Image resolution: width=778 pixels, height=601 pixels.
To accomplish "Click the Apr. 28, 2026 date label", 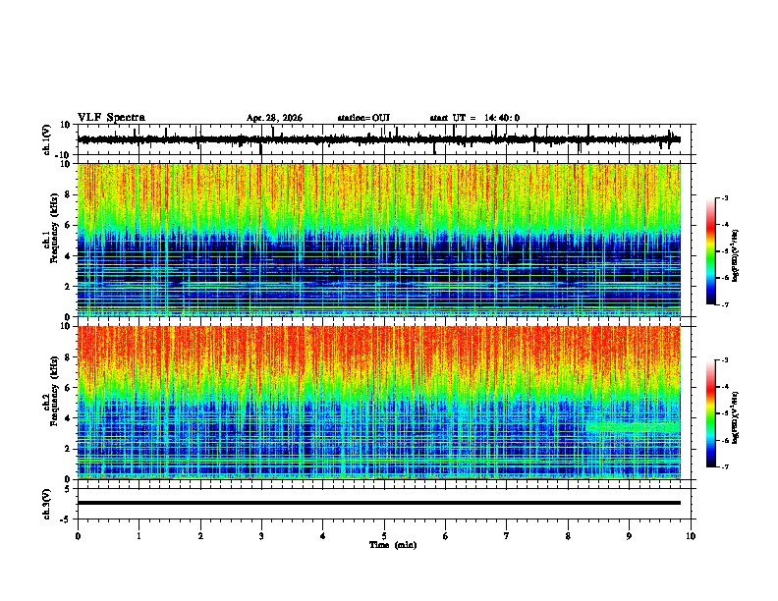I will [274, 118].
